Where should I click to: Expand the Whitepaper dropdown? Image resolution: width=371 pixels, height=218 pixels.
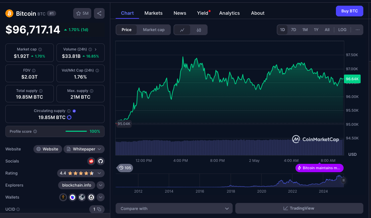tap(84, 149)
